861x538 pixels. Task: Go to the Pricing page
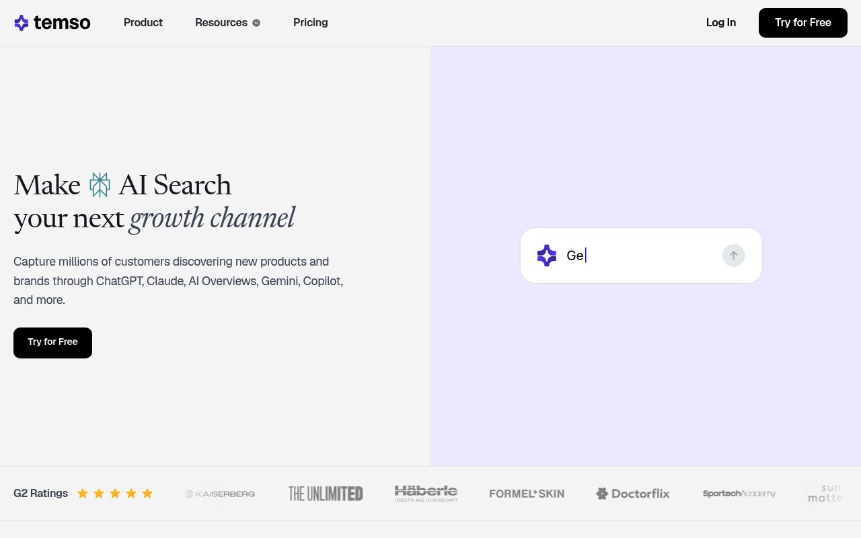(311, 23)
